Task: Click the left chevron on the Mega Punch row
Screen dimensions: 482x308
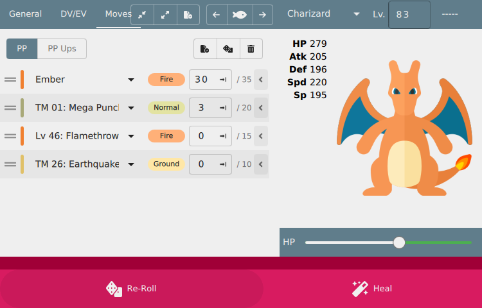Action: click(x=261, y=108)
